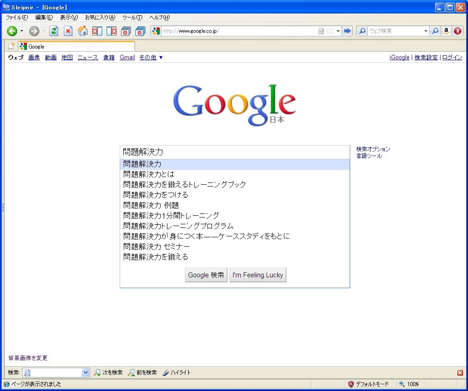Screen dimensions: 468x391
Task: Click the Google 検索 button
Action: (x=206, y=275)
